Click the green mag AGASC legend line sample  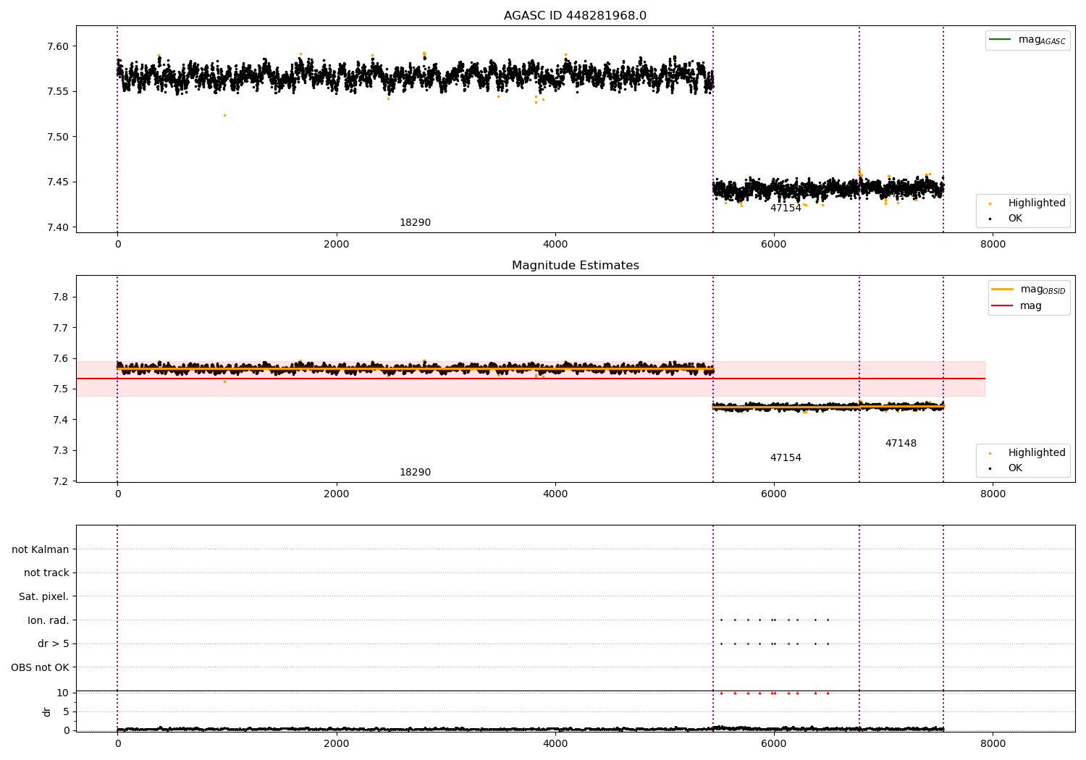point(1001,40)
